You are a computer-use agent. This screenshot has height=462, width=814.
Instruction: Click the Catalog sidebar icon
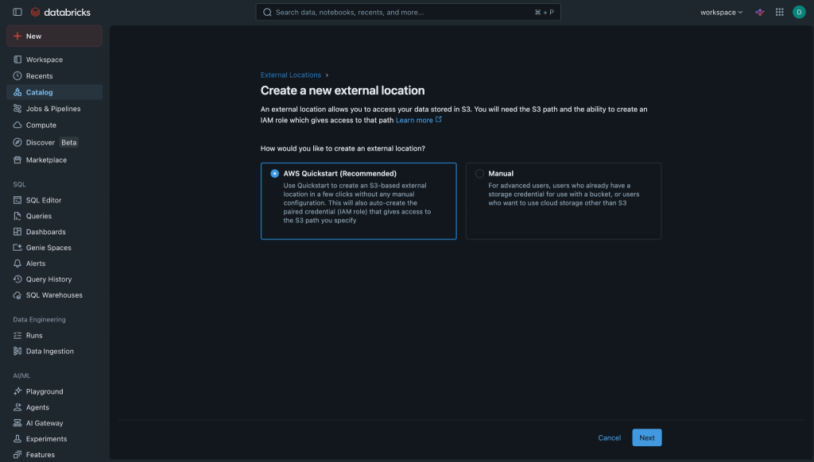[x=17, y=92]
